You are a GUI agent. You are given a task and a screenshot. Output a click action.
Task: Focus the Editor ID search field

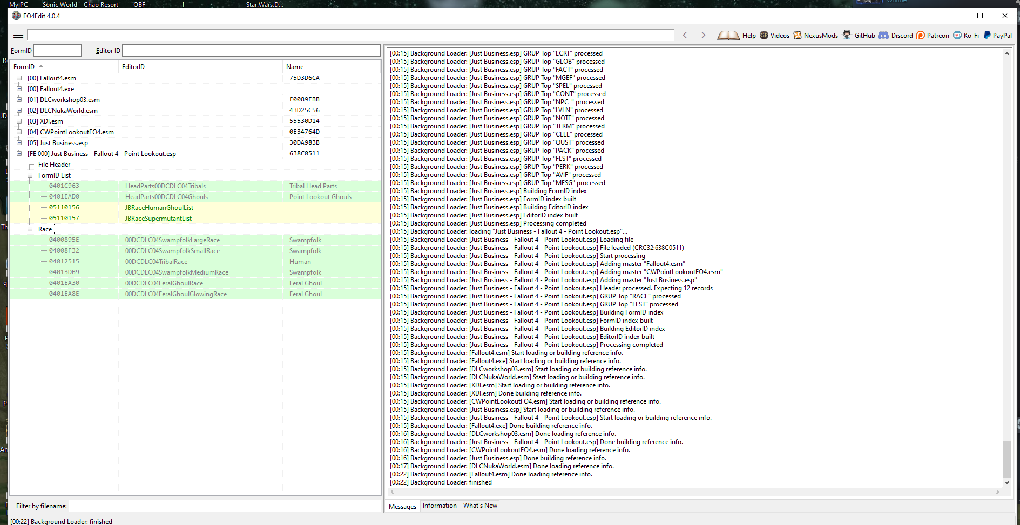[251, 50]
